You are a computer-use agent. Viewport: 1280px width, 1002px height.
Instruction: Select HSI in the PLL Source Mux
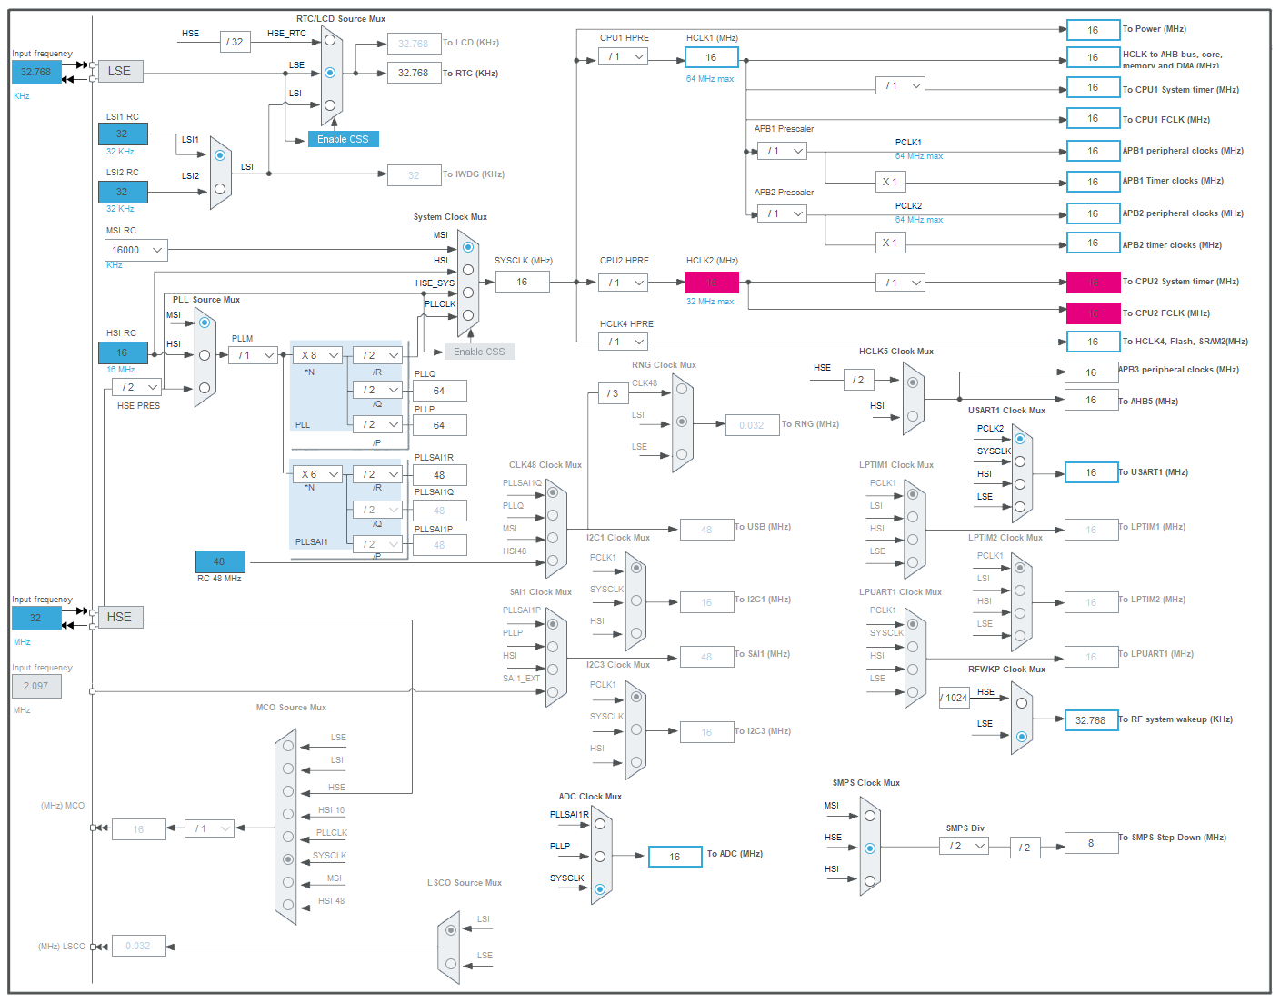tap(205, 355)
